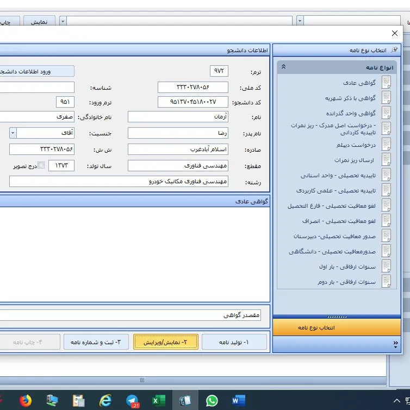
Task: Open Excel from the taskbar
Action: [x=158, y=401]
